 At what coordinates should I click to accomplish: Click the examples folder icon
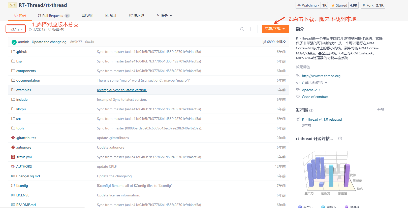(13, 90)
